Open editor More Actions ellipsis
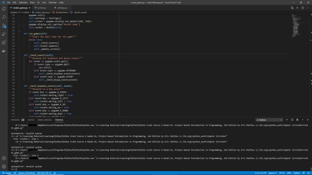Image resolution: width=312 pixels, height=175 pixels. tap(308, 8)
